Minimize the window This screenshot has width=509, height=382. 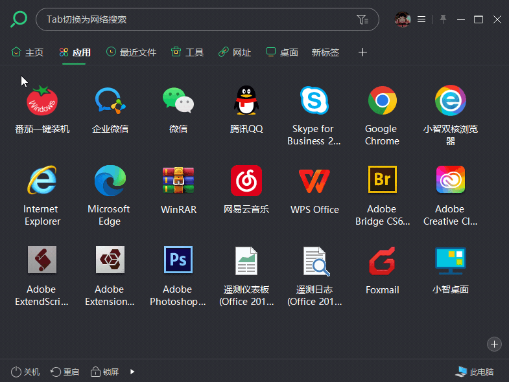(461, 19)
